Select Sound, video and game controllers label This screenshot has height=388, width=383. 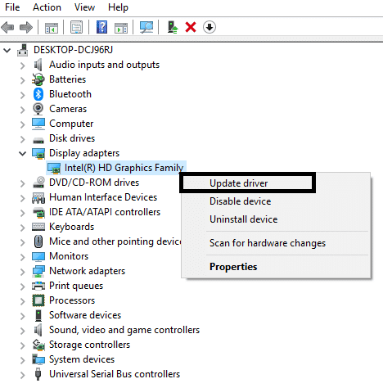coord(124,330)
